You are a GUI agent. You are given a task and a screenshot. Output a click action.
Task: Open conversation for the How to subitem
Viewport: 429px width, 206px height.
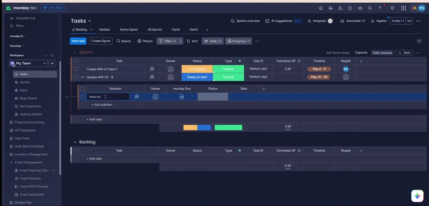click(x=137, y=97)
